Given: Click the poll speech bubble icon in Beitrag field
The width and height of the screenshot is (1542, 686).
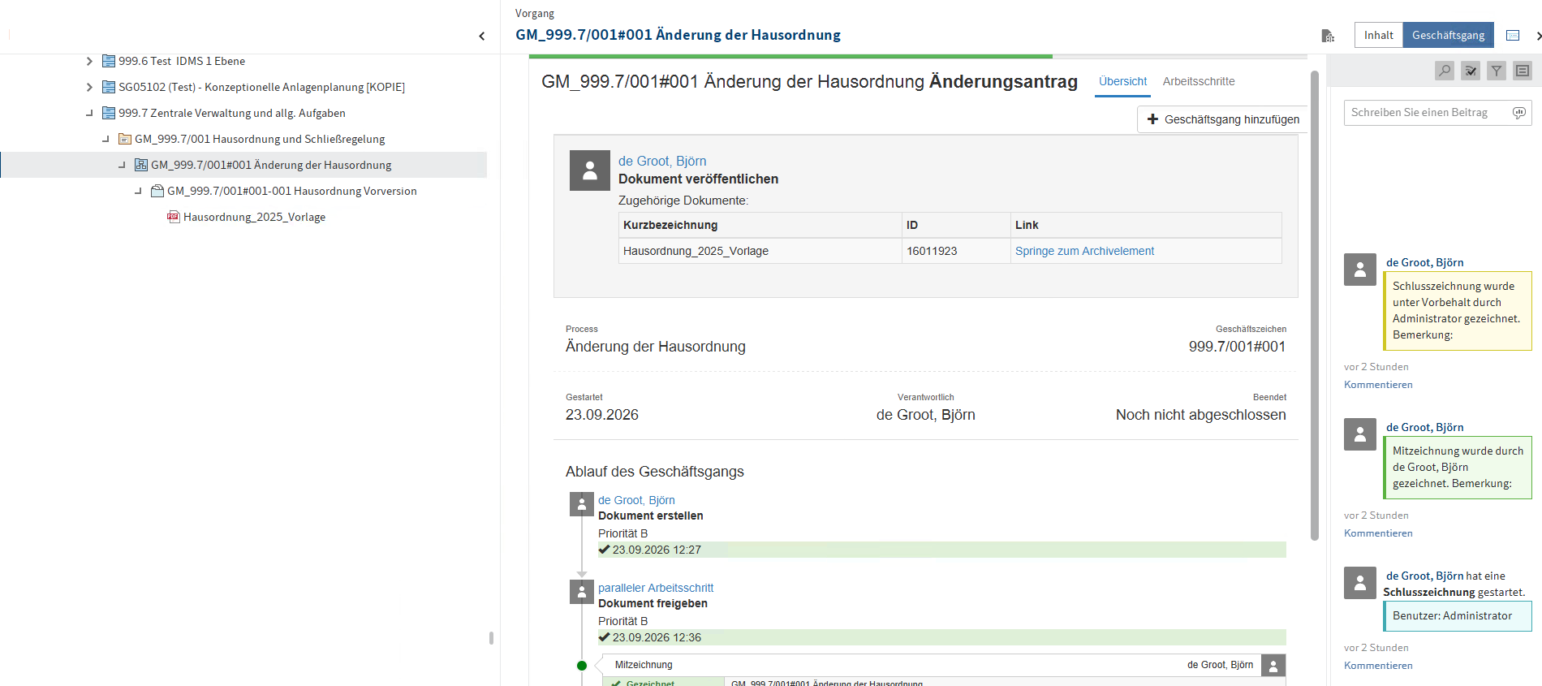Looking at the screenshot, I should coord(1519,113).
